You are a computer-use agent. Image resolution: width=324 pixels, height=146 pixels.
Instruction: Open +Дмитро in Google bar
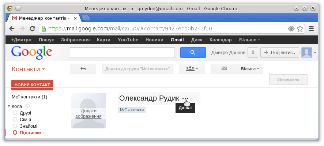click(21, 40)
